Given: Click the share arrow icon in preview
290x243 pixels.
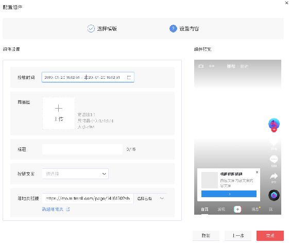Looking at the screenshot, I should pos(274,176).
